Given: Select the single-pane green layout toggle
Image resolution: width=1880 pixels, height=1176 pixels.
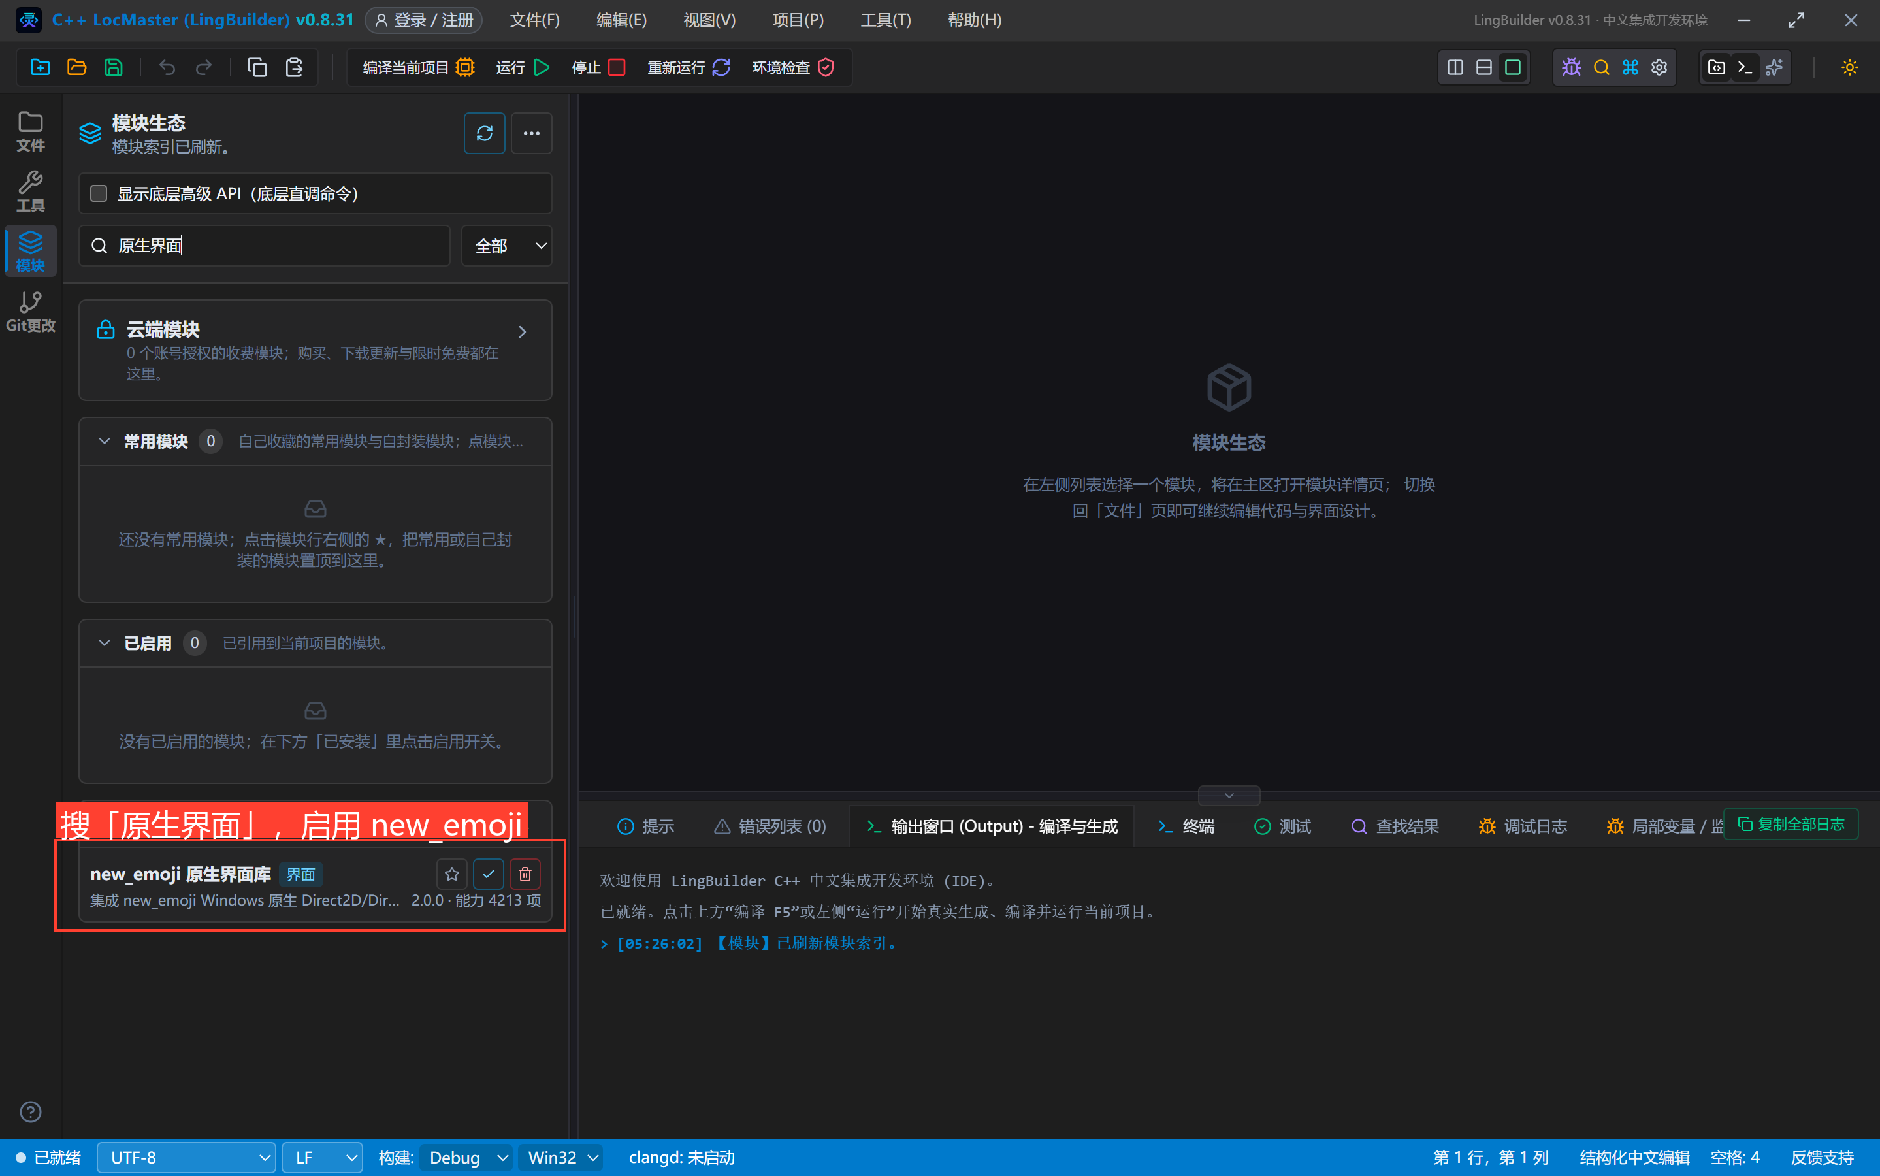Looking at the screenshot, I should (x=1513, y=68).
